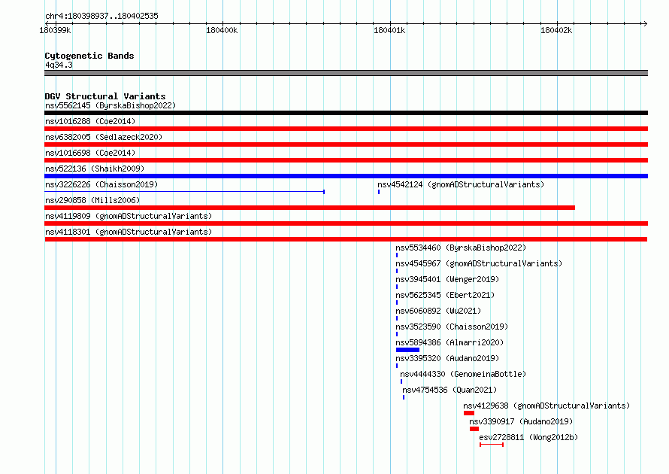This screenshot has height=474, width=669.
Task: Click the chr4:180398937..180402535 coordinates text
Action: (101, 16)
